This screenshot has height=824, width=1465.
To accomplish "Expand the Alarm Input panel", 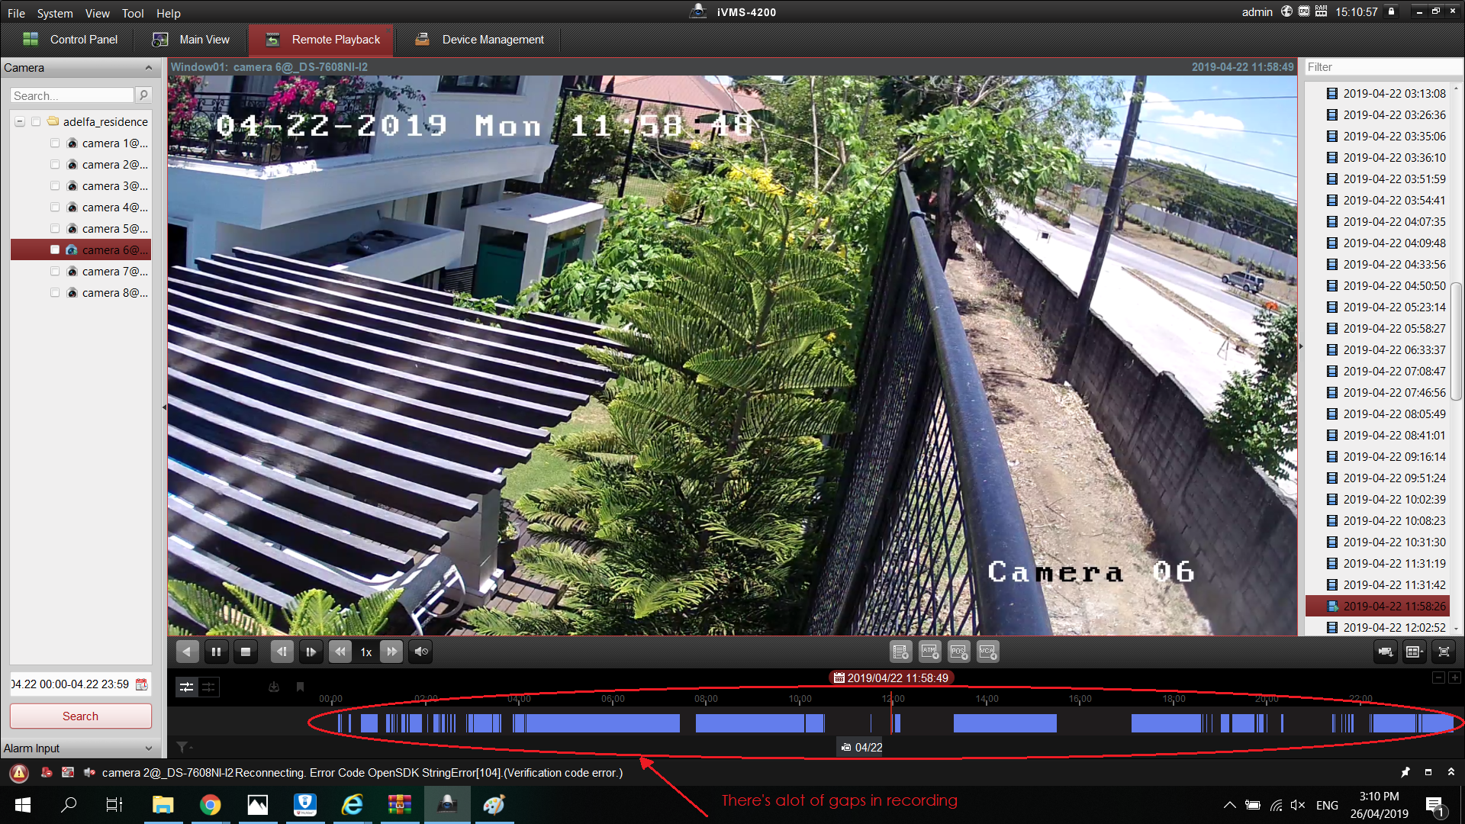I will (x=148, y=748).
